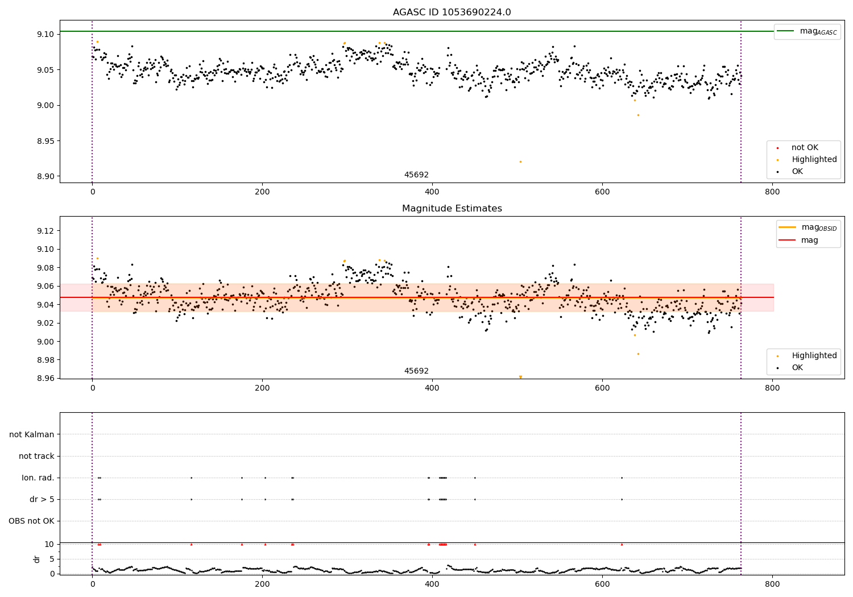The width and height of the screenshot is (853, 597).
Task: Click y-tick '9.04' in Magnitude Estimates plot
Action: (x=45, y=305)
